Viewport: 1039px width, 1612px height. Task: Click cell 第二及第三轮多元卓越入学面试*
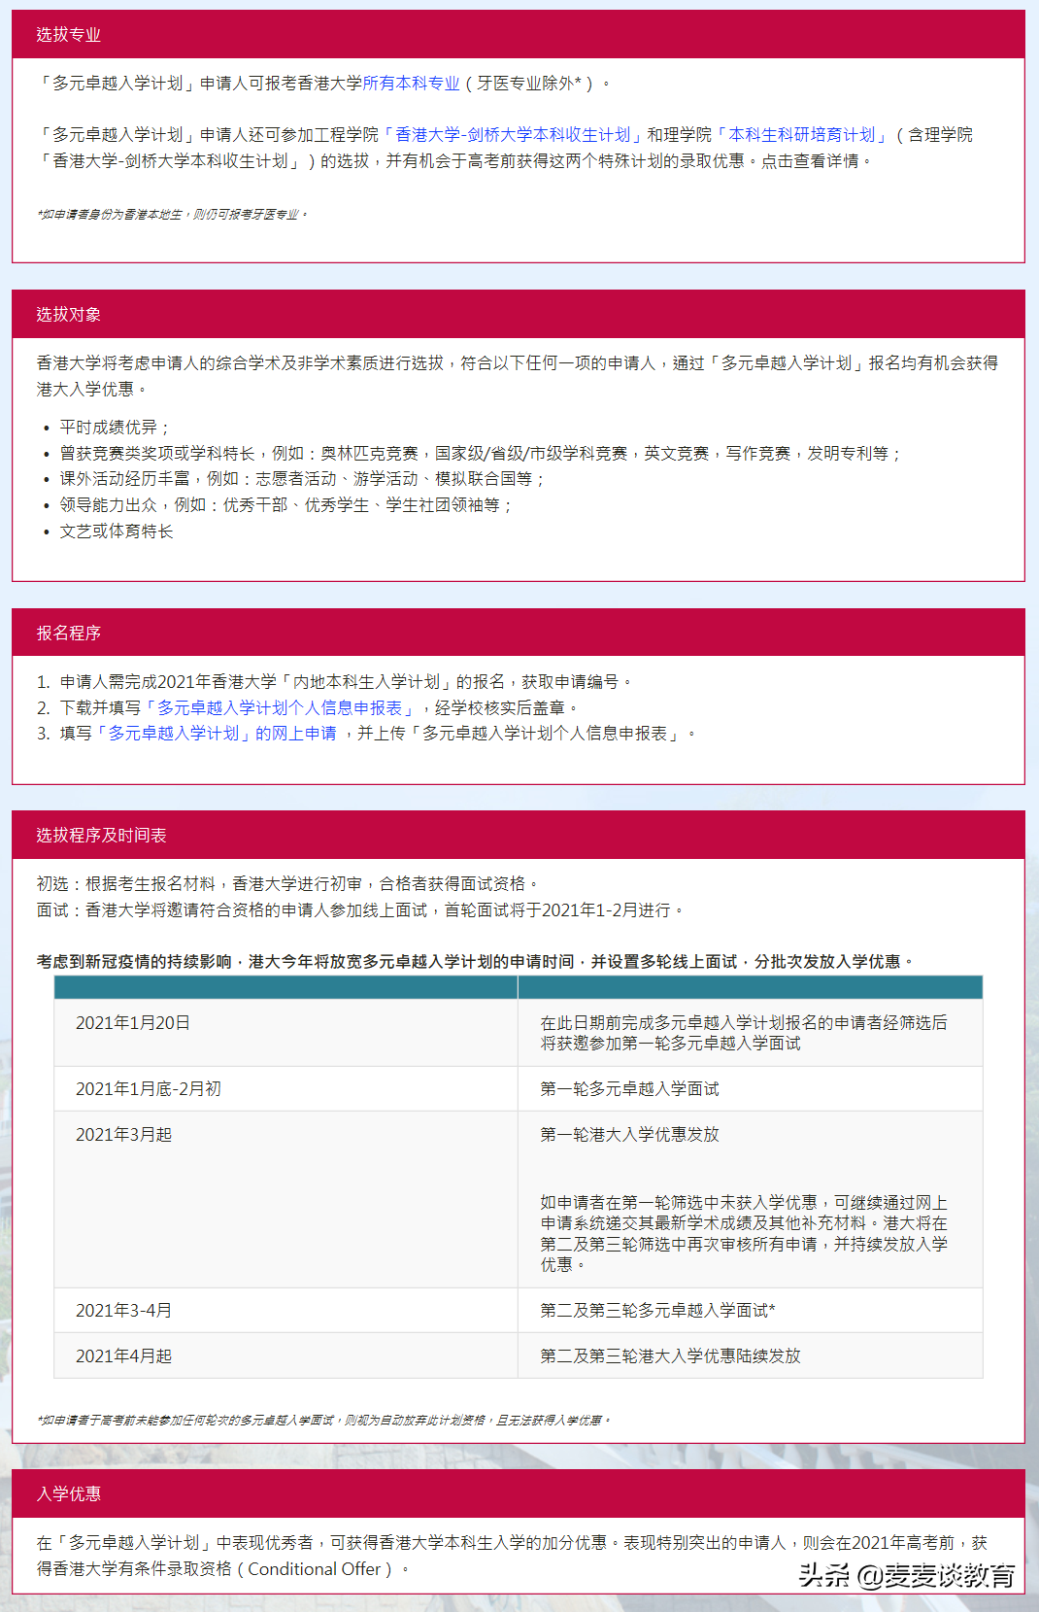751,1311
